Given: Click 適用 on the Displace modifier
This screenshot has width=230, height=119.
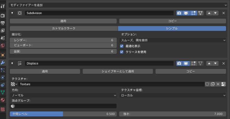Looking at the screenshot, I should point(45,71).
